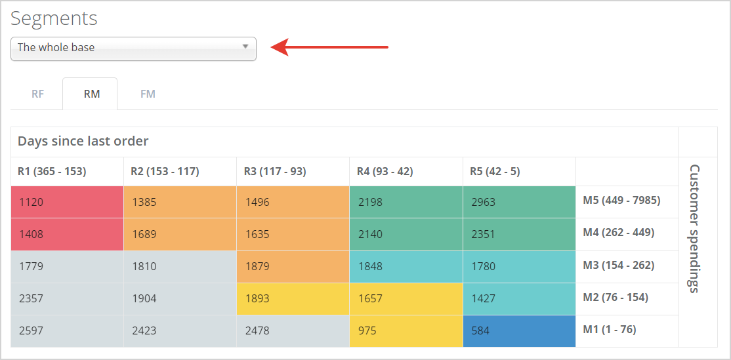Click the R1 (365 - 153) column header
The height and width of the screenshot is (360, 731).
click(x=52, y=172)
